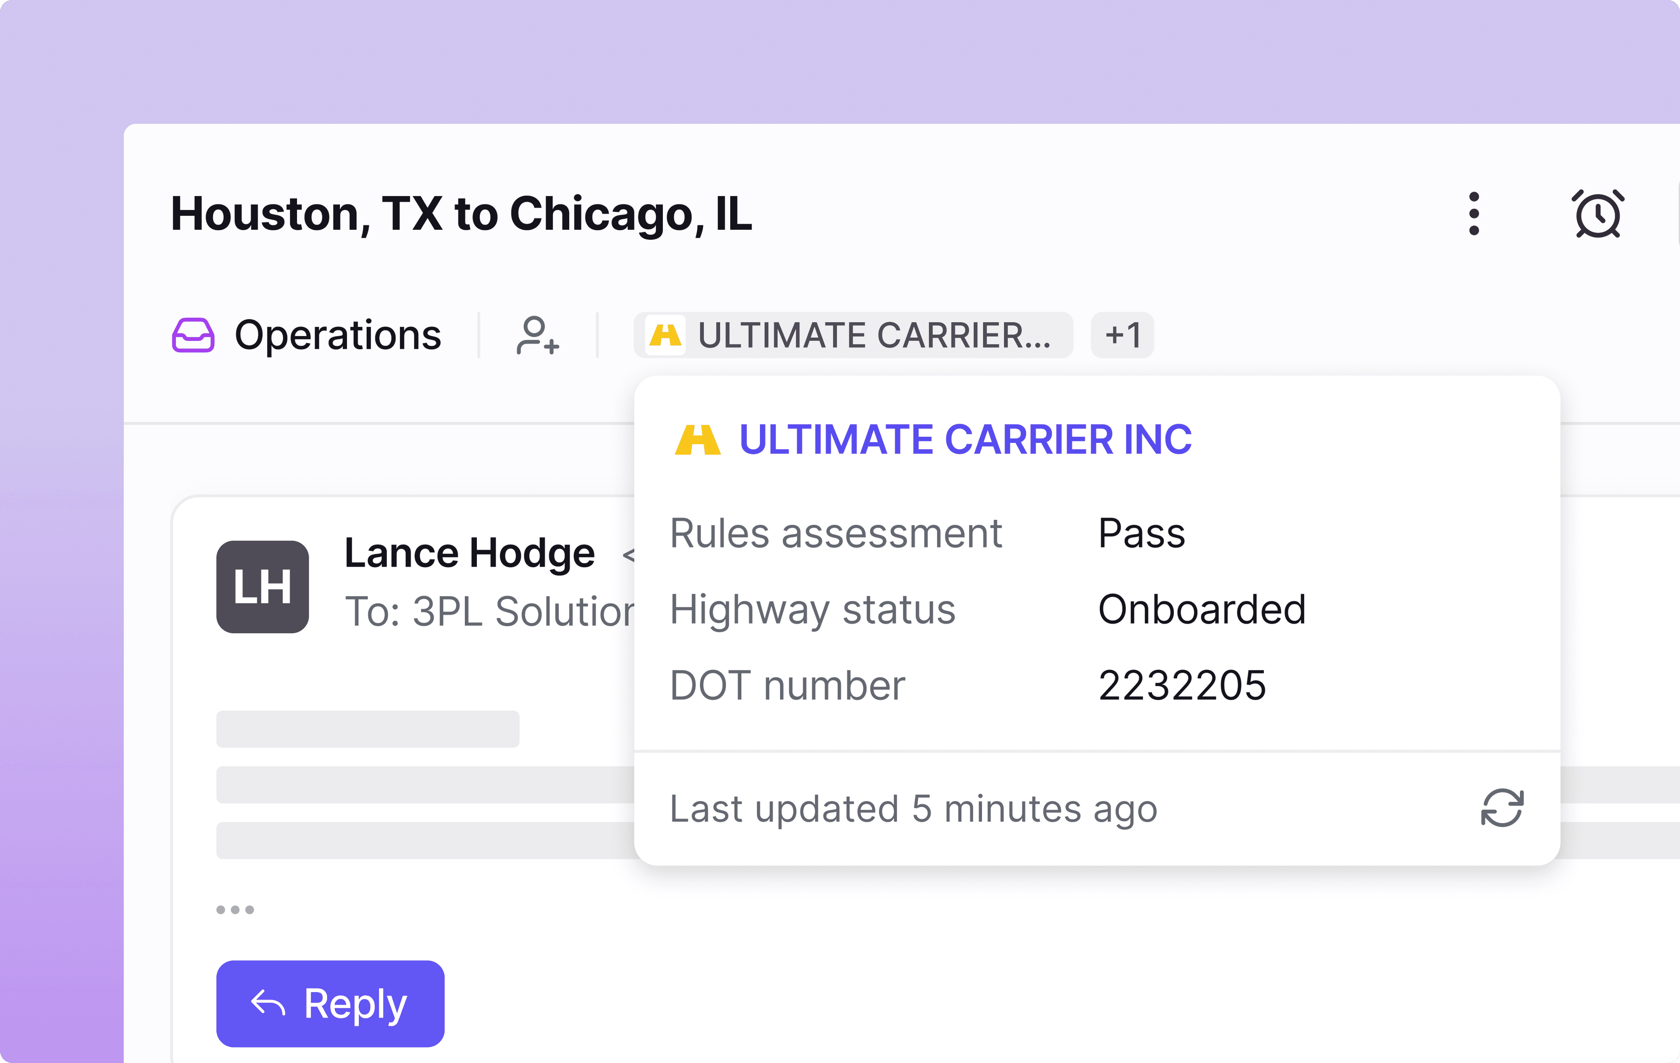The image size is (1680, 1063).
Task: Click the Operations inbox icon
Action: [192, 335]
